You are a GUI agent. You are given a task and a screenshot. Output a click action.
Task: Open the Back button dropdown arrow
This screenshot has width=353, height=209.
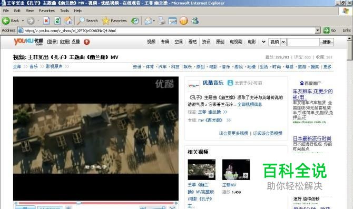(x=23, y=21)
